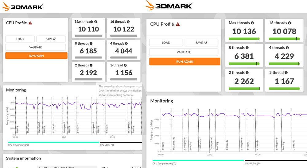Toggle CPU Utility legend in left Monitoring chart
This screenshot has width=307, height=168.
[x=107, y=145]
